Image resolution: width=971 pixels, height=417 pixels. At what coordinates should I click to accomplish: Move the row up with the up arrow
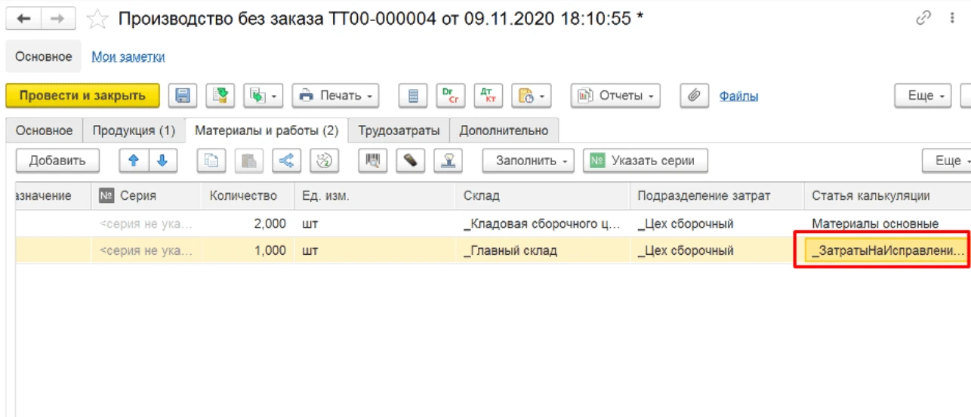coord(134,161)
